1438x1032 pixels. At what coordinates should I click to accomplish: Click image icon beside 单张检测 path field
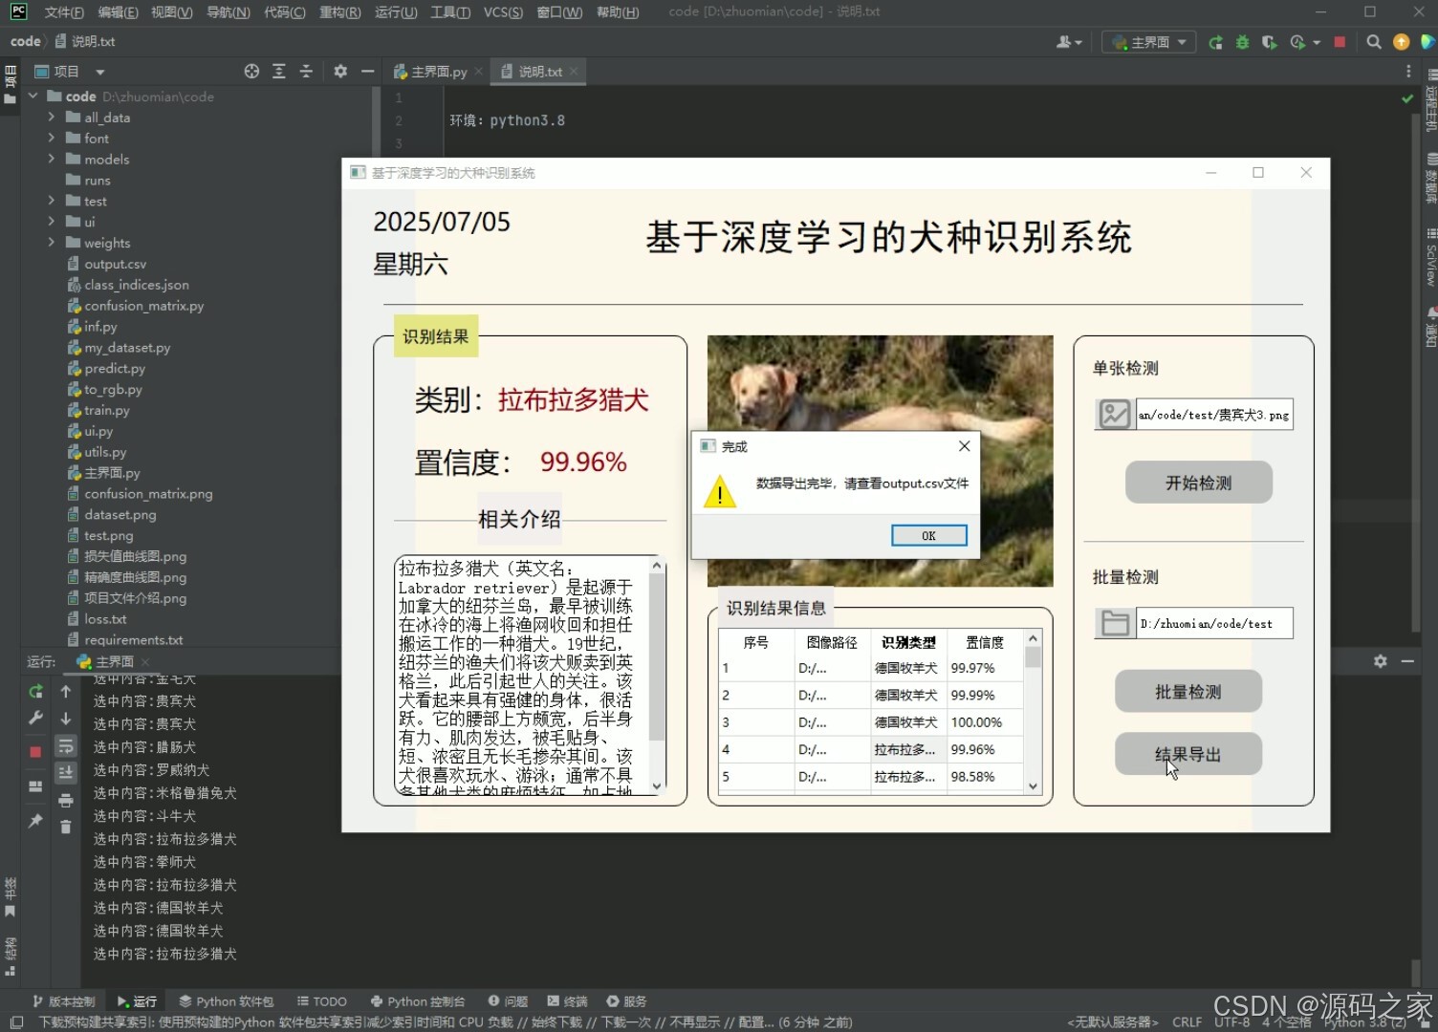1113,414
